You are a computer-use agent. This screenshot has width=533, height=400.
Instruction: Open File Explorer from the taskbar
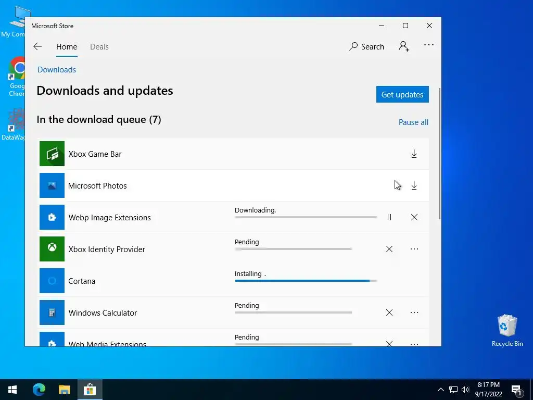(x=64, y=390)
